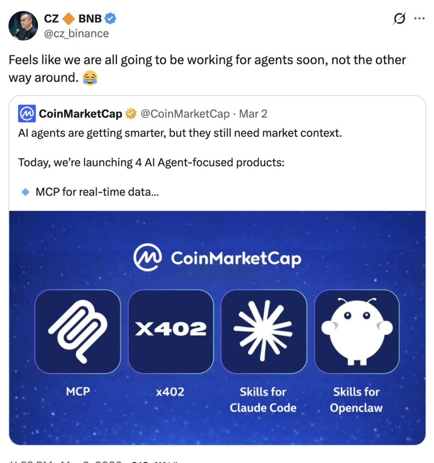434x463 pixels.
Task: Click the orange diamond in CZ's name
Action: pyautogui.click(x=68, y=19)
